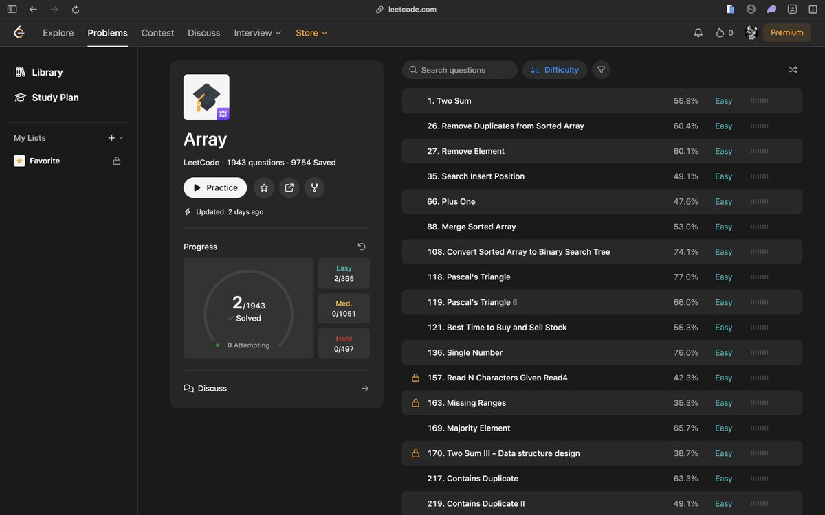Open 118. Pascal's Triangle

click(469, 277)
